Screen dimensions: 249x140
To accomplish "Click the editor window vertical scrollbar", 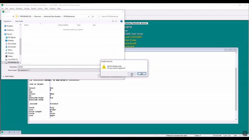I will pos(236,89).
